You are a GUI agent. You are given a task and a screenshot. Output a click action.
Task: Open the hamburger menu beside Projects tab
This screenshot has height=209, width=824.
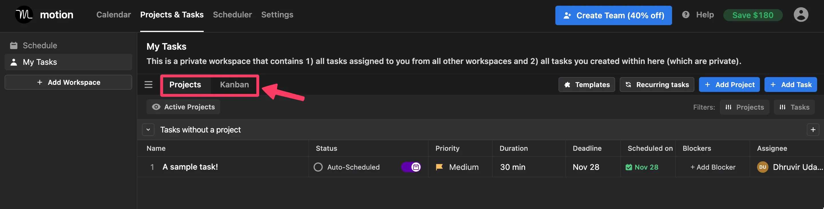pos(148,85)
